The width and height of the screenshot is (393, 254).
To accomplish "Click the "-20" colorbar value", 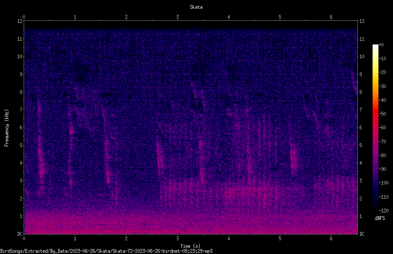I will [383, 72].
